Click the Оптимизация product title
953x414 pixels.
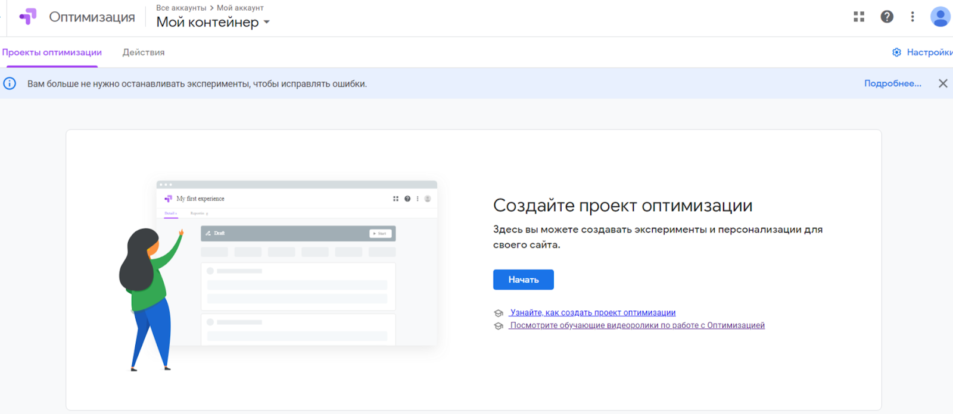[92, 17]
